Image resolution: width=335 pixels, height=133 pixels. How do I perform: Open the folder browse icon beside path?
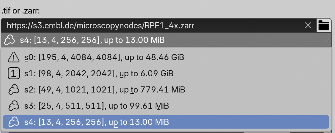[x=324, y=26]
